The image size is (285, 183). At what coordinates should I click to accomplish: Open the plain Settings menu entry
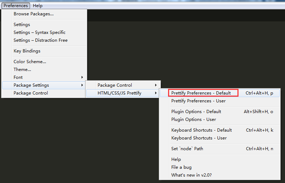(44, 25)
